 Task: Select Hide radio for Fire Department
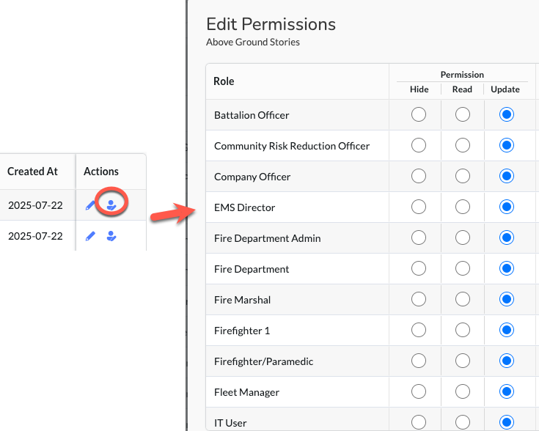pyautogui.click(x=418, y=268)
